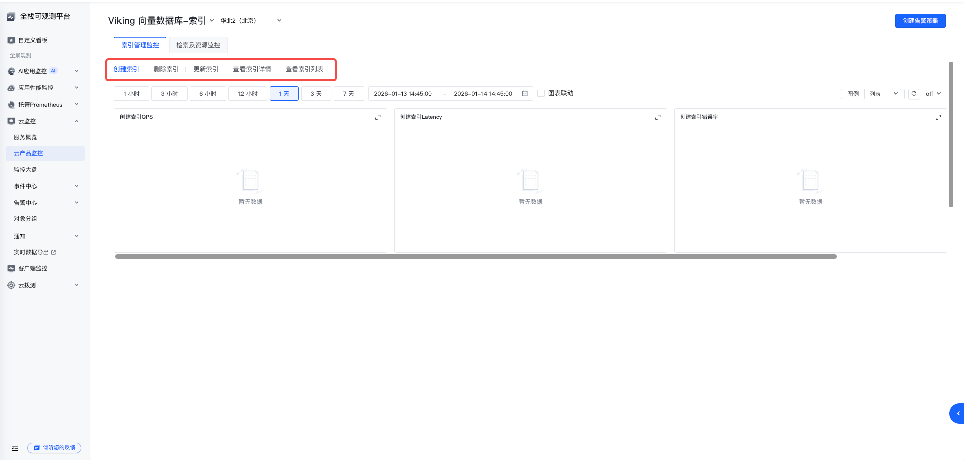Select the 删除索引 sub-tab

coord(166,69)
